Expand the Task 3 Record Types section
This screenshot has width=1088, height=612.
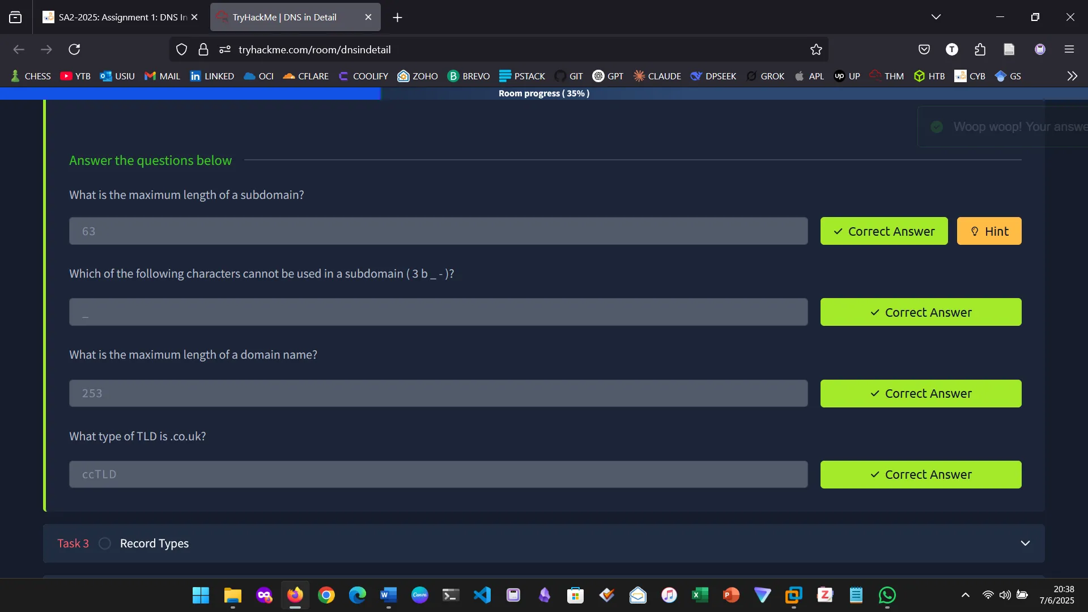(1025, 543)
